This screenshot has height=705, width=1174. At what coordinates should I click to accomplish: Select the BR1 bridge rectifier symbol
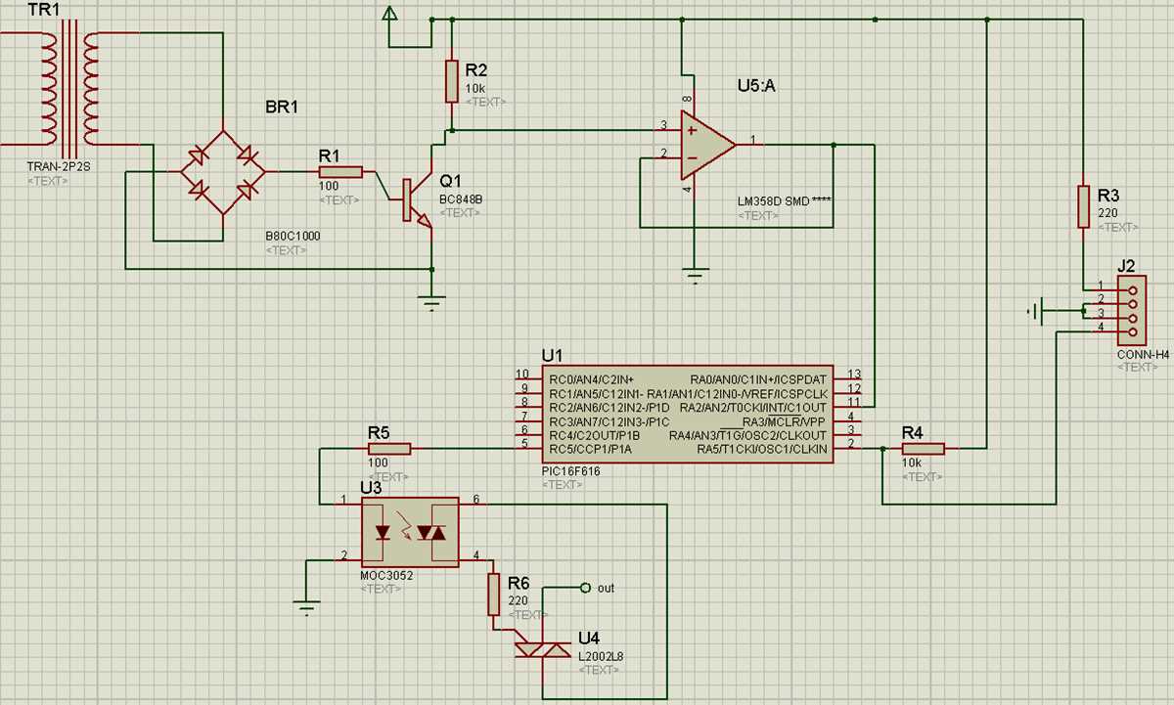(223, 171)
